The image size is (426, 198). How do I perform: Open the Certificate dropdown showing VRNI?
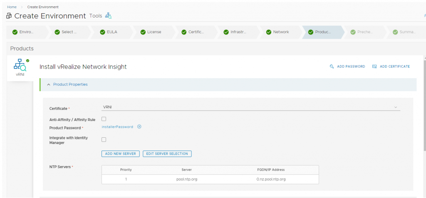[x=251, y=107]
